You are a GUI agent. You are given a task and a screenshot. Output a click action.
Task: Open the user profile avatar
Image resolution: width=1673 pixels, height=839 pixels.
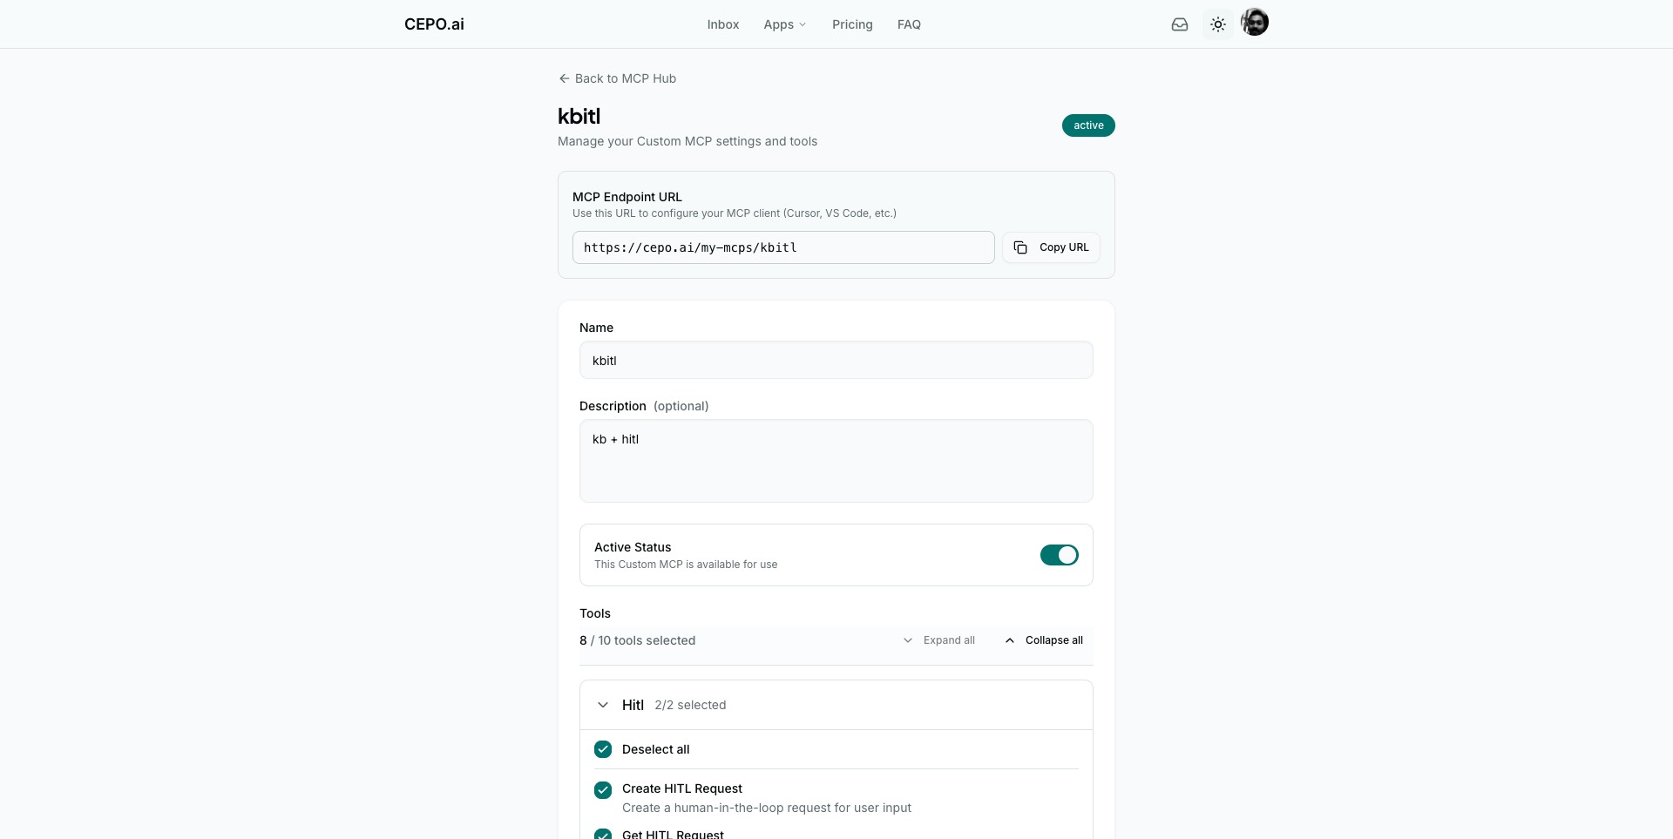[x=1254, y=23]
